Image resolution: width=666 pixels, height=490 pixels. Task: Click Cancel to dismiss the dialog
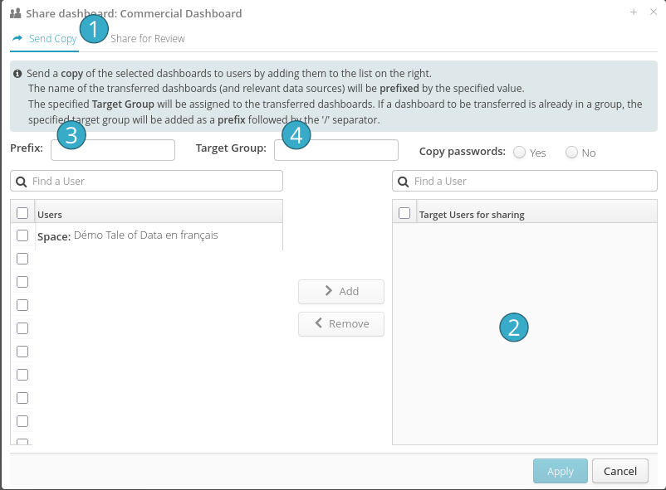tap(619, 471)
